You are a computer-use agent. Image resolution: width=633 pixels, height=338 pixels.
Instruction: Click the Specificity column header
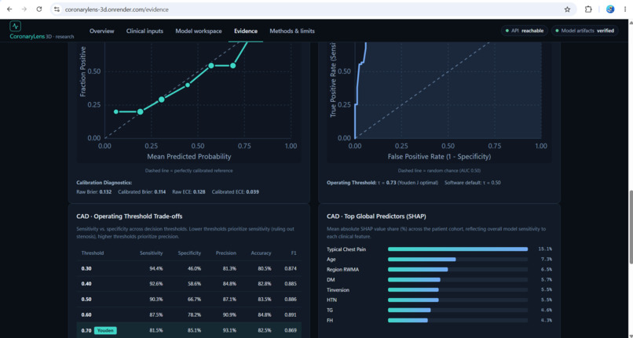[x=189, y=253]
